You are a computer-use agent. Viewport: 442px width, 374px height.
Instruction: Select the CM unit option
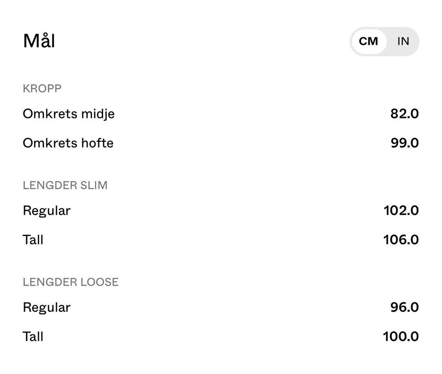368,41
